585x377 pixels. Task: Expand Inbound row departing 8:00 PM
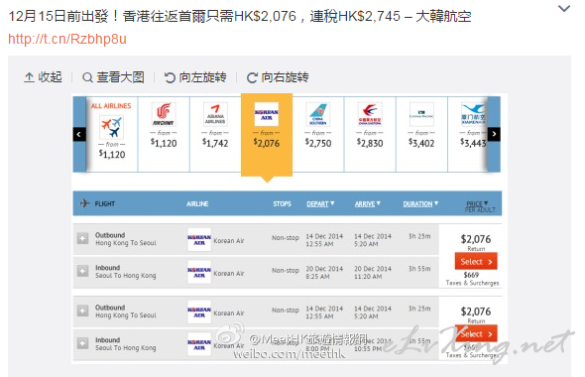coord(83,343)
